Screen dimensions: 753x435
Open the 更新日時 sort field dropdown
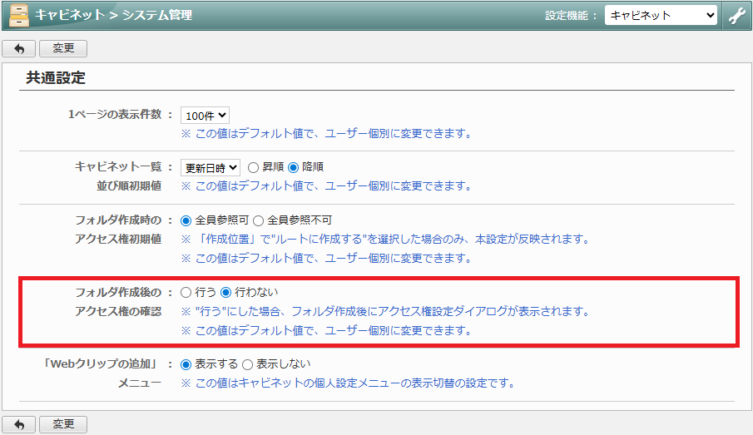(211, 167)
